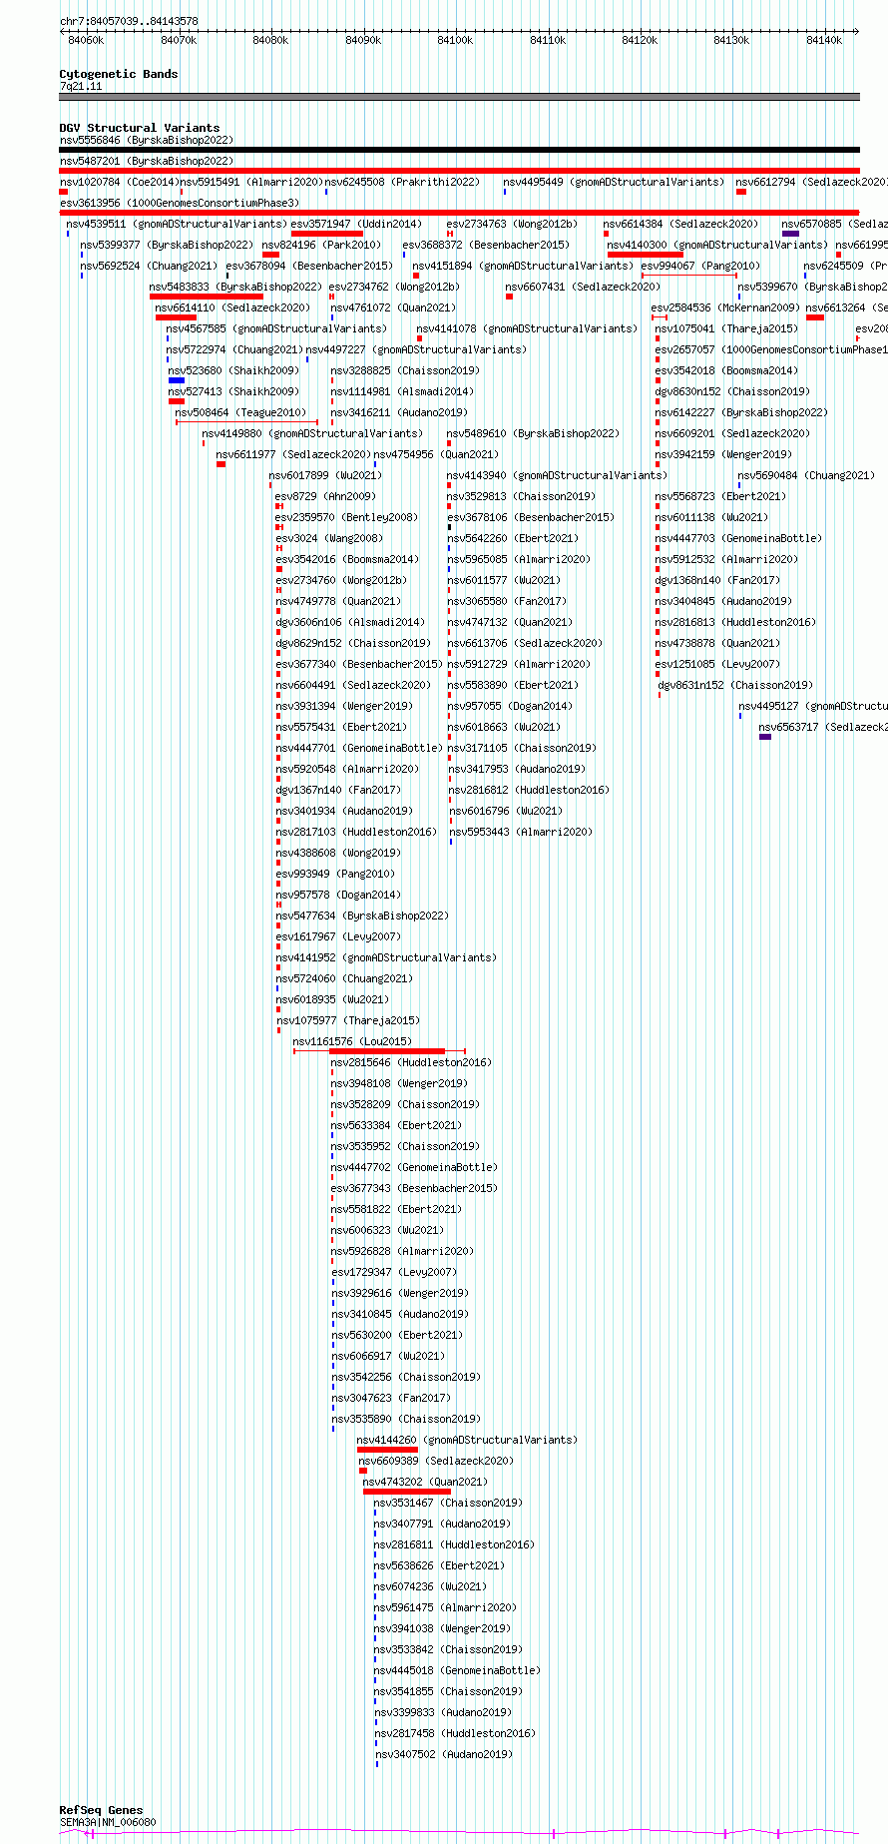888x1844 pixels.
Task: Open variant esv3613956 1000GenomesConsortiumPhase3
Action: [x=179, y=203]
